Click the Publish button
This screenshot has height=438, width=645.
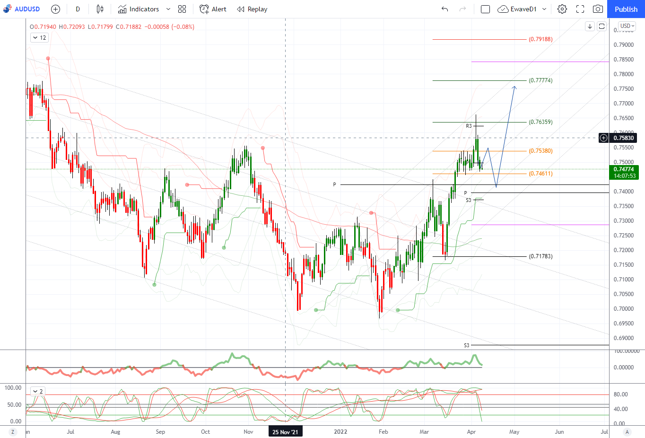626,9
